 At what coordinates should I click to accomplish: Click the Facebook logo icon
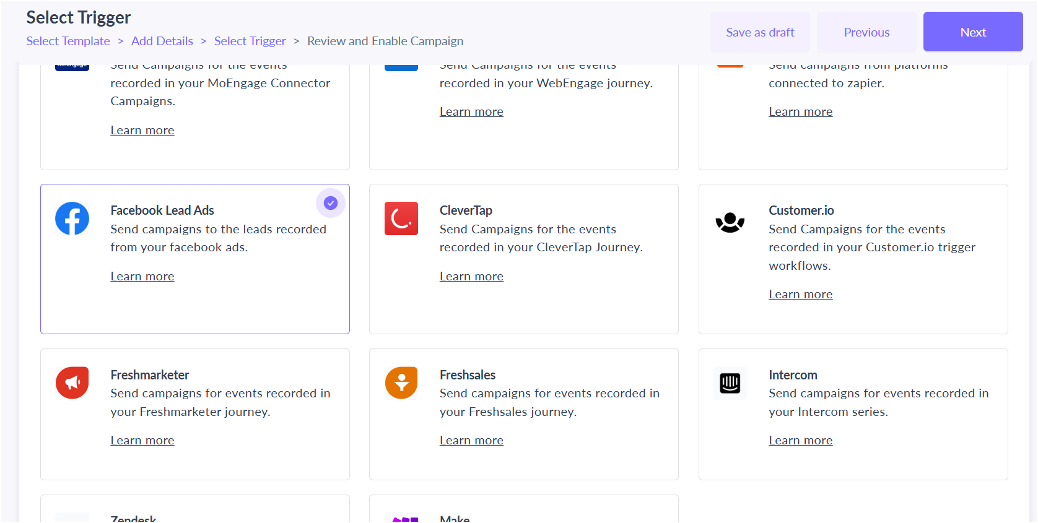tap(72, 218)
